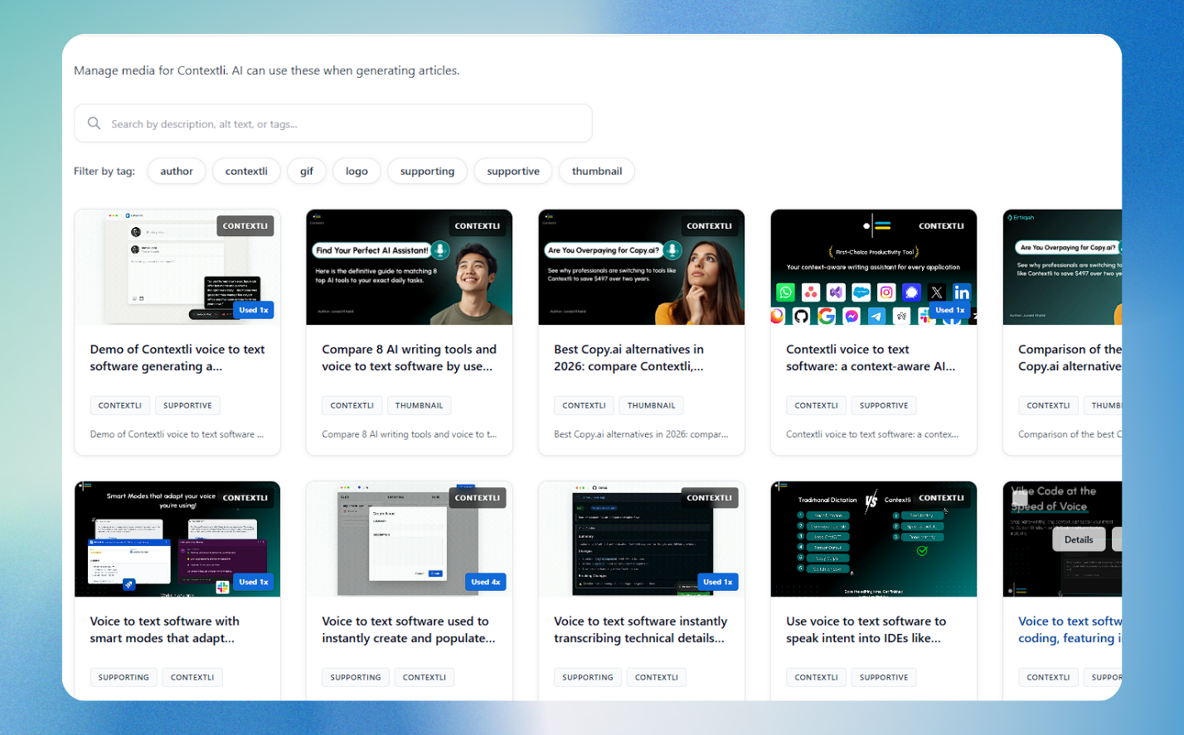Open the Demo of Contextli voice thumbnail

coord(177,267)
